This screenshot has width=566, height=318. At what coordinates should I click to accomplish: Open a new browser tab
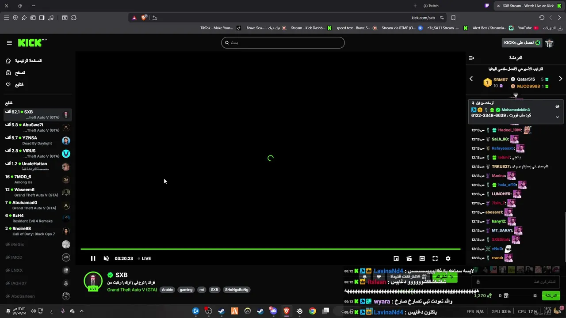click(x=415, y=6)
